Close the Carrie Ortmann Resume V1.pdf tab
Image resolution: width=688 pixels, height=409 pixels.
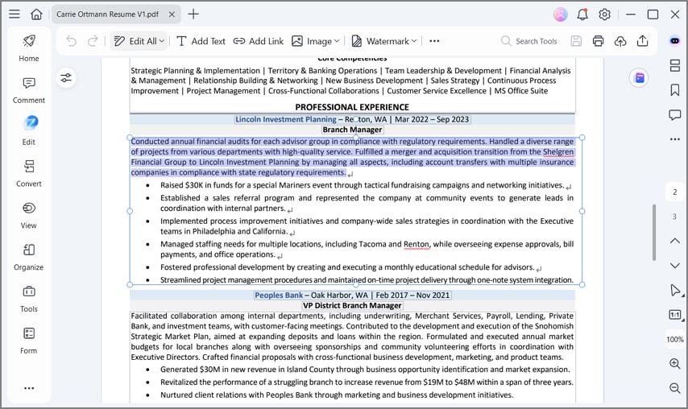(172, 14)
